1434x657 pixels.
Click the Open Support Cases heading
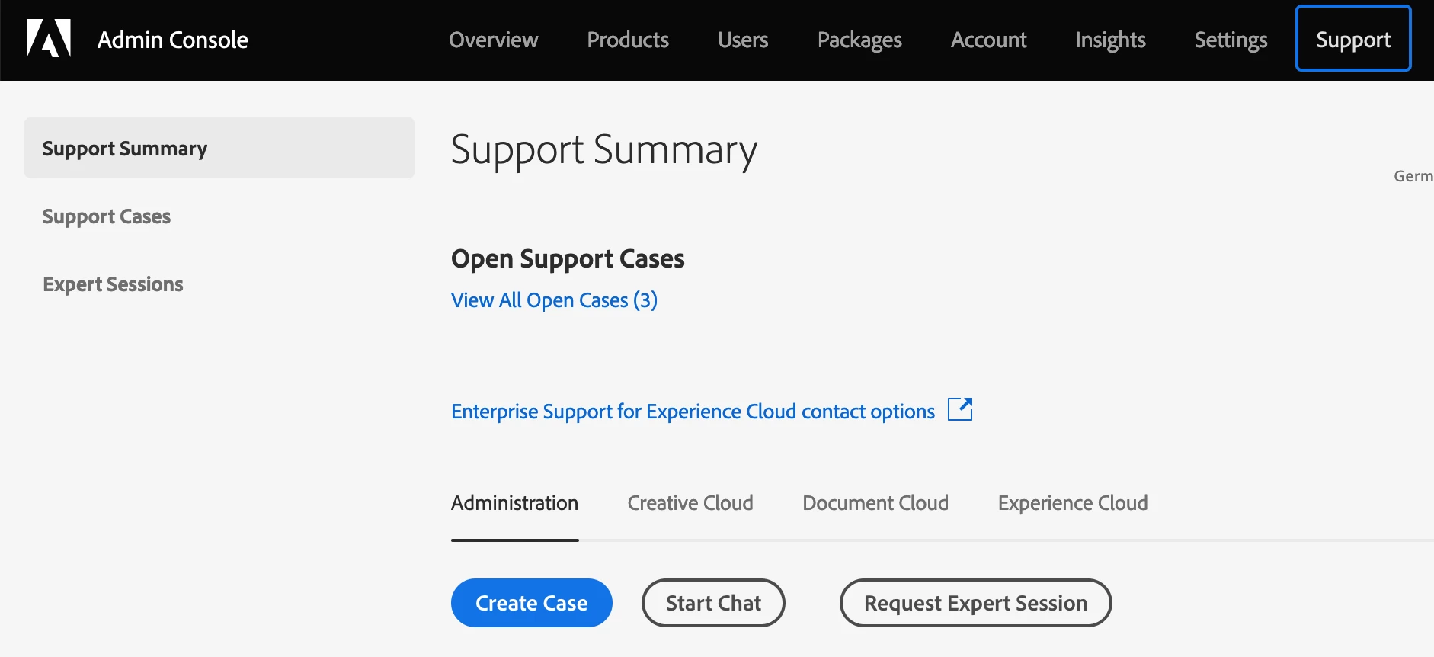point(568,259)
